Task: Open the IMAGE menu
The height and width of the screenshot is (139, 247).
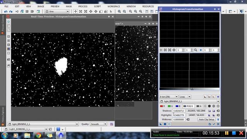Action: (41, 7)
